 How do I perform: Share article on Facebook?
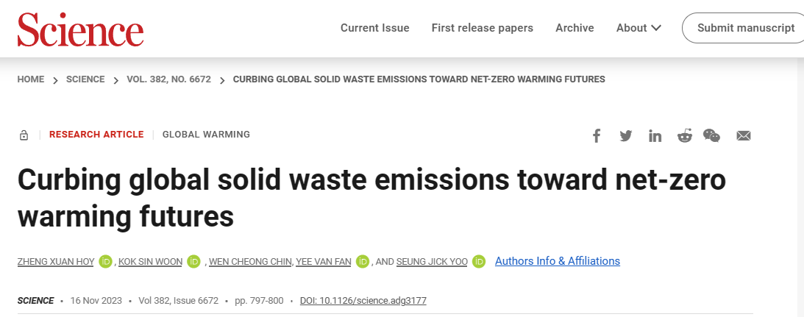pyautogui.click(x=597, y=136)
